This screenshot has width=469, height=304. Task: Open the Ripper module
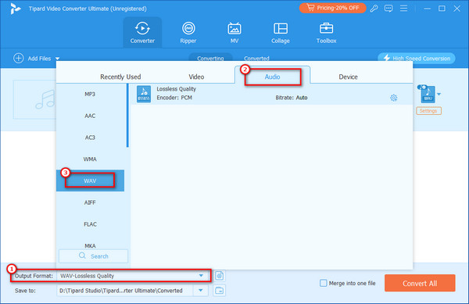pyautogui.click(x=188, y=33)
